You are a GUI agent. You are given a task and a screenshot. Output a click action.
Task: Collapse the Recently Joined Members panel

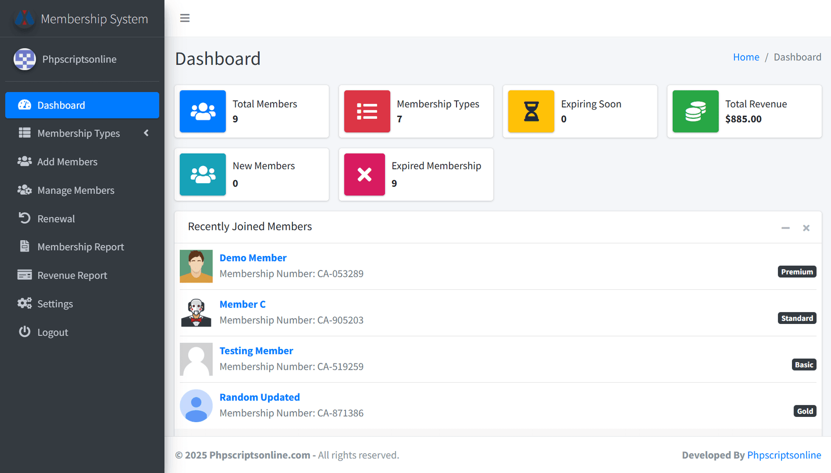pyautogui.click(x=785, y=228)
